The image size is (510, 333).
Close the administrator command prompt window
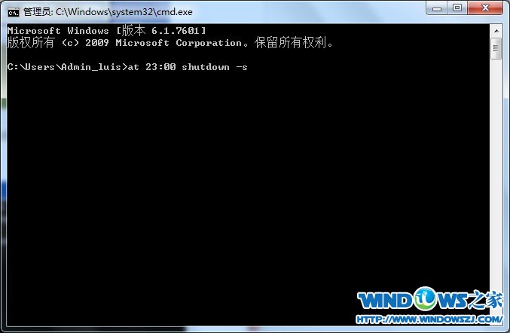[485, 8]
